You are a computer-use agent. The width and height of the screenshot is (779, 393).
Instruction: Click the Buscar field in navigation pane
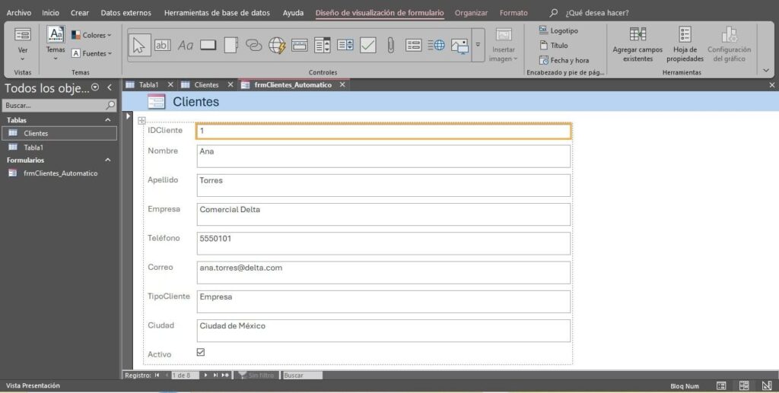coord(54,105)
